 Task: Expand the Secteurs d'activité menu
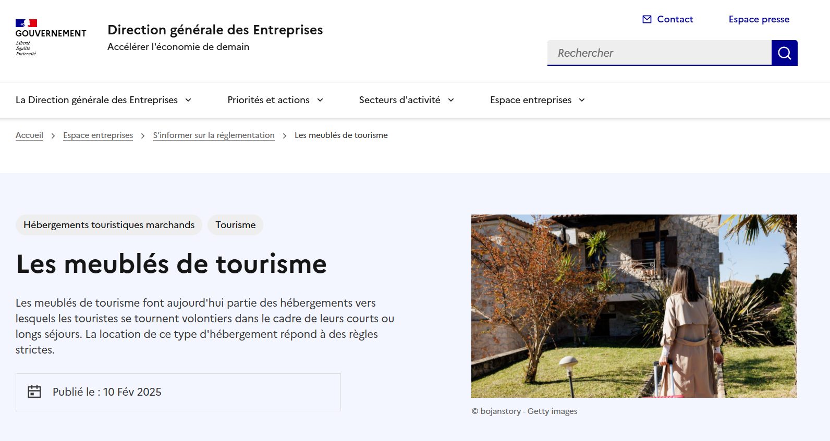click(x=406, y=100)
